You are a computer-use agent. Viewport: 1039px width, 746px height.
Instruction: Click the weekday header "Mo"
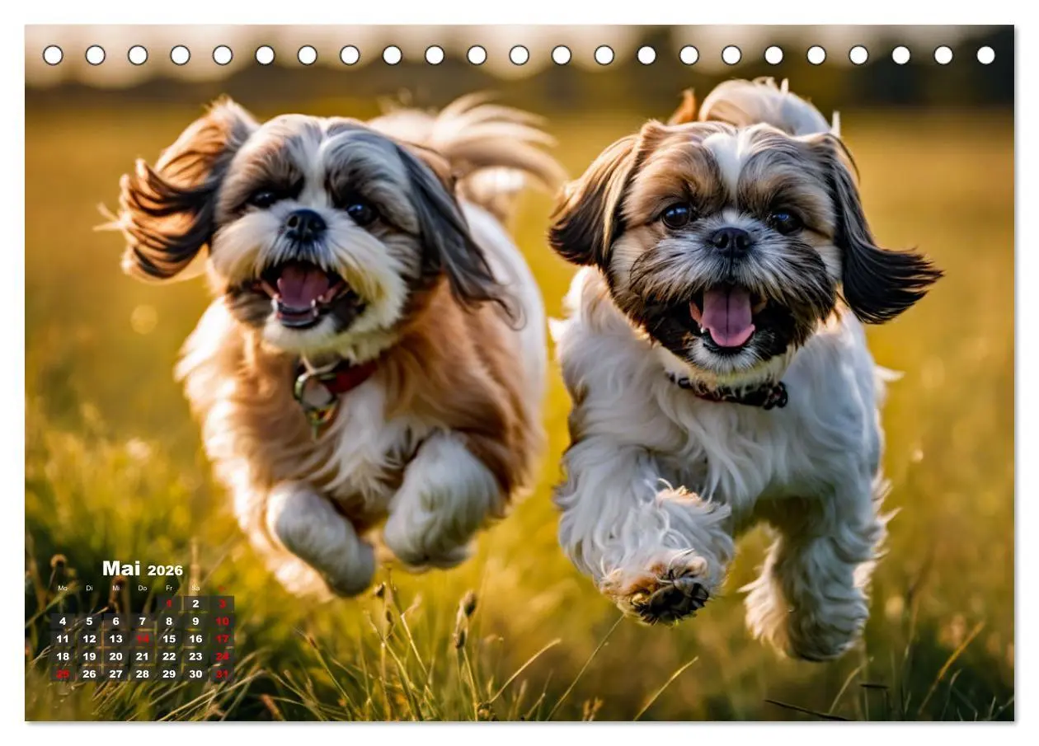coord(63,588)
